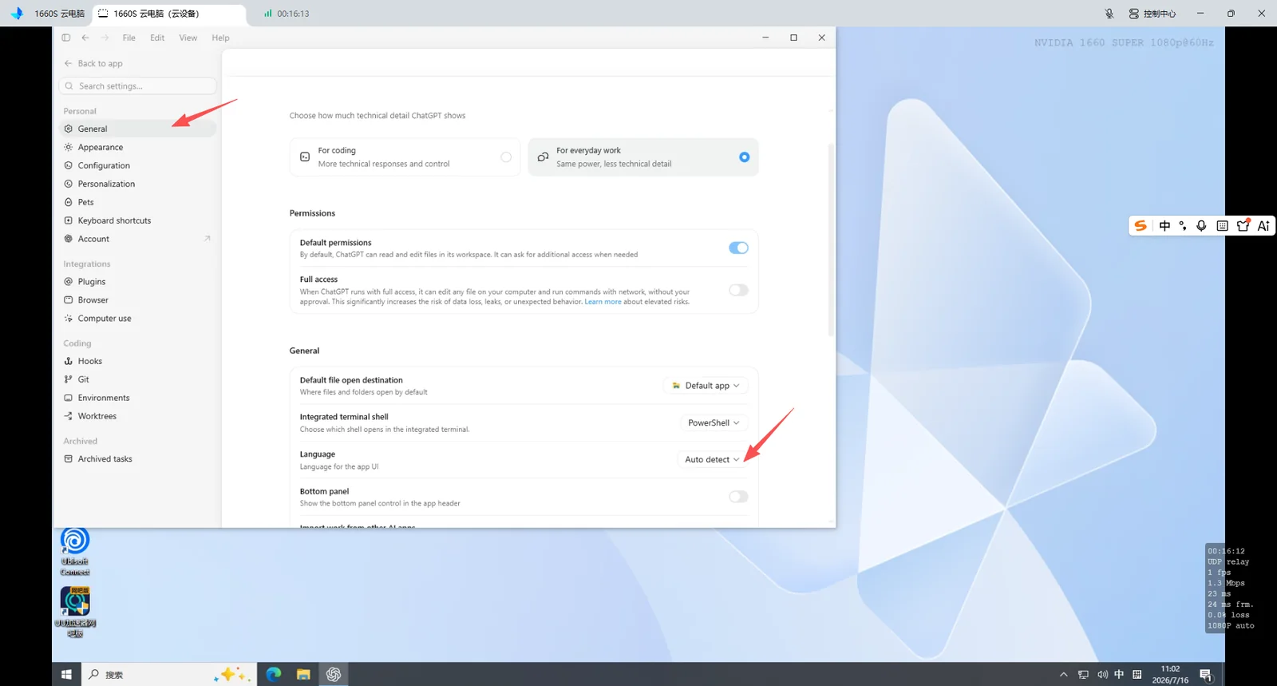Image resolution: width=1277 pixels, height=686 pixels.
Task: Click the taskbar clock showing 11:02
Action: pos(1170,675)
